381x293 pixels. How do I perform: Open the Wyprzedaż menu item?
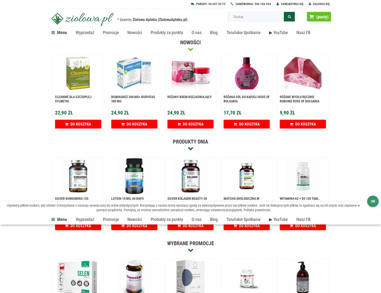[x=85, y=33]
